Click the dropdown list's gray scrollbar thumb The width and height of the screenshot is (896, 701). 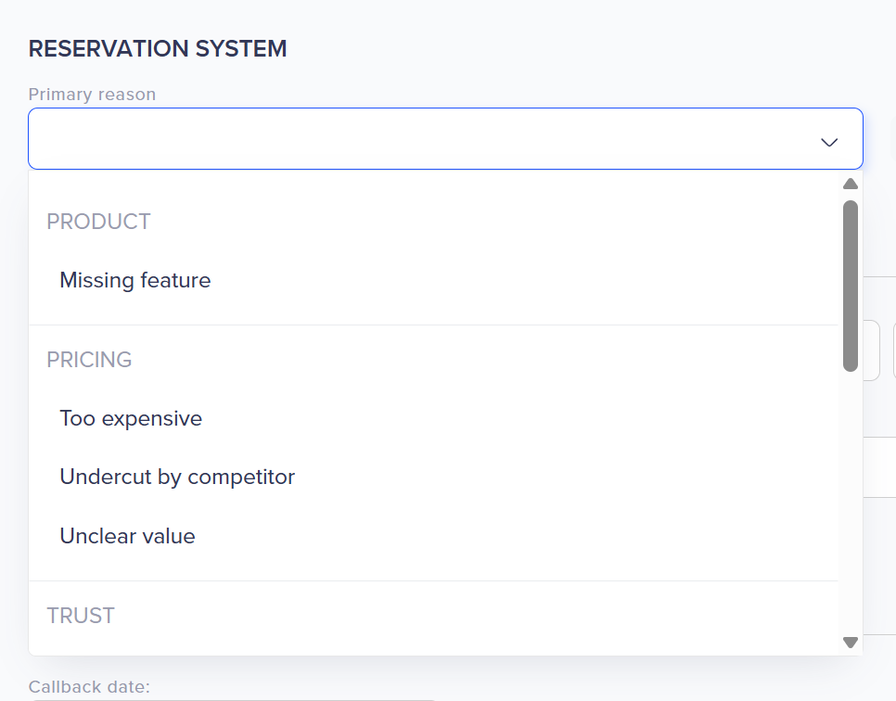tap(850, 286)
